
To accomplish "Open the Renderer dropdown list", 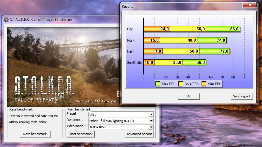I will pyautogui.click(x=151, y=121).
